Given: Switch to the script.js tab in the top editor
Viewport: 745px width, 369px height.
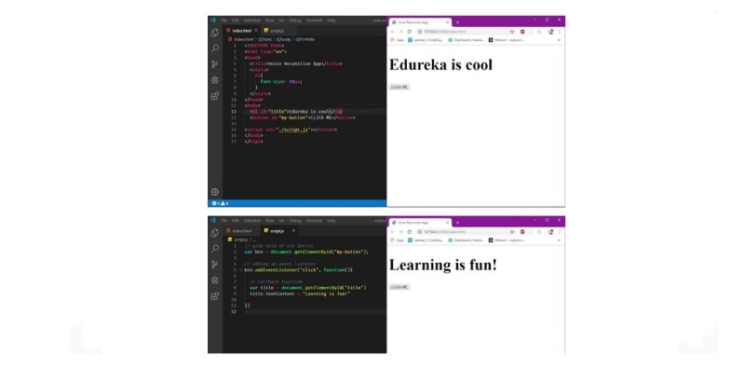Looking at the screenshot, I should point(274,31).
